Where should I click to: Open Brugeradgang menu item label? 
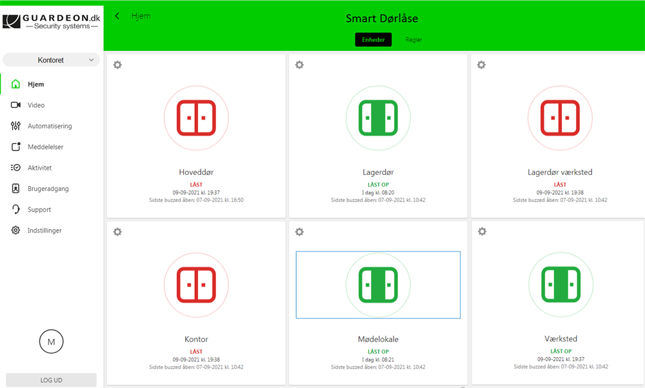pos(48,189)
